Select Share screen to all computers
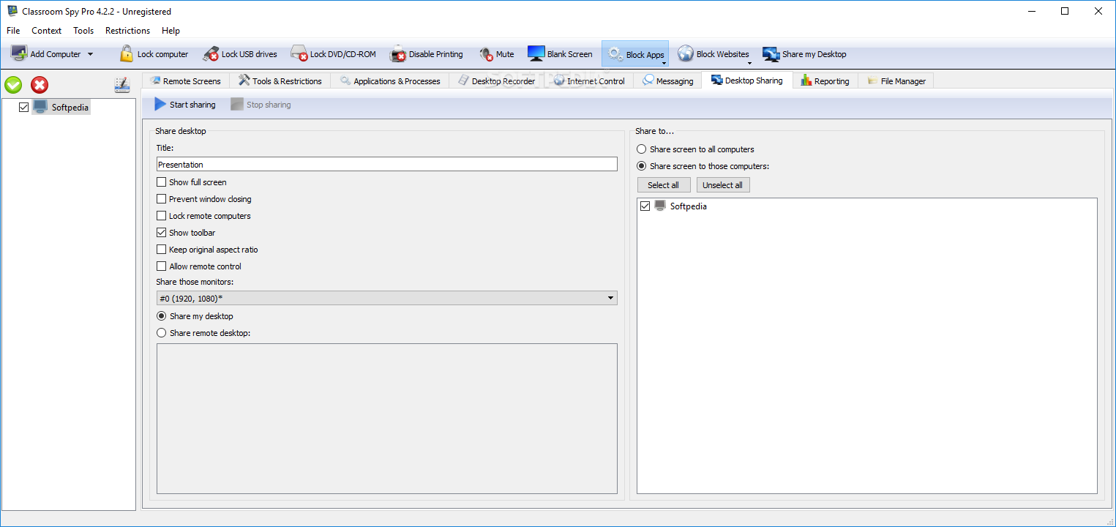This screenshot has height=527, width=1116. click(642, 149)
